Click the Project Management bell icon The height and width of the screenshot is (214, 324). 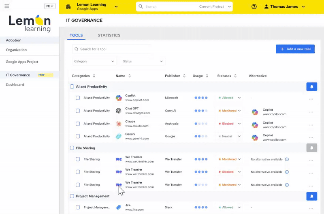(311, 196)
